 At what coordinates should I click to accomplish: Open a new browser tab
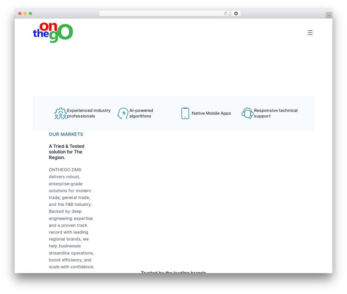pyautogui.click(x=329, y=15)
